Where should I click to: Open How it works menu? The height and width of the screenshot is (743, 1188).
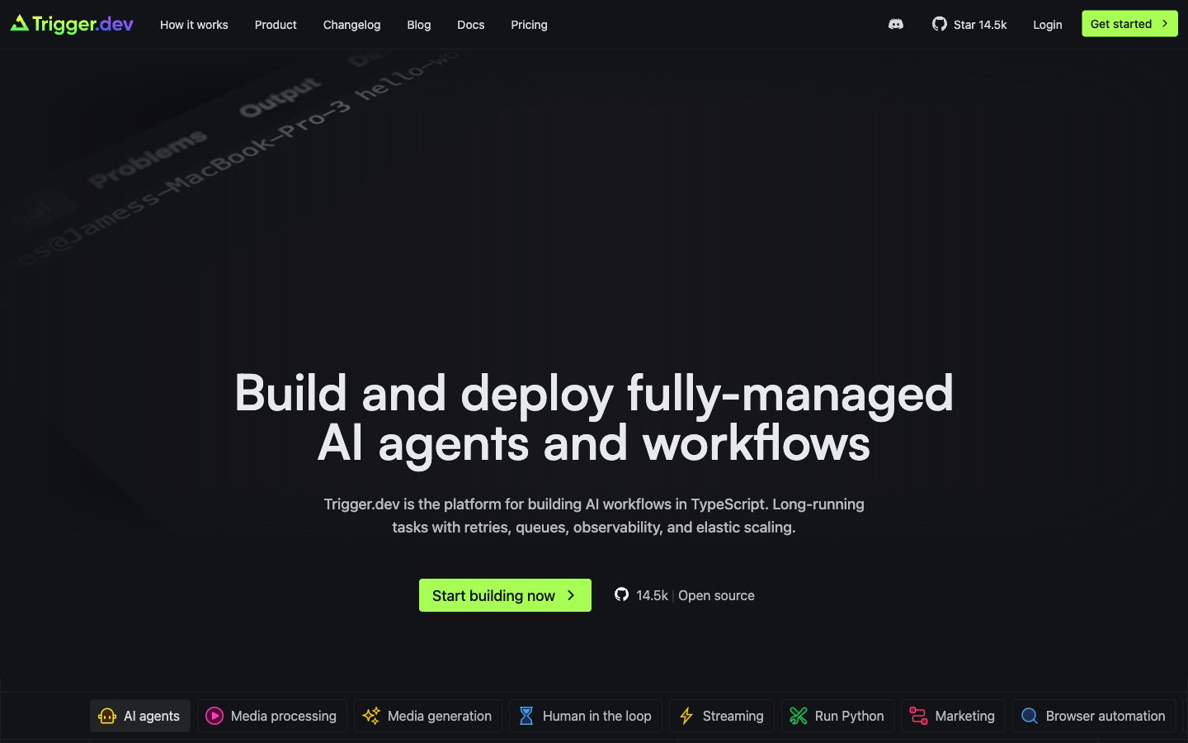point(194,25)
